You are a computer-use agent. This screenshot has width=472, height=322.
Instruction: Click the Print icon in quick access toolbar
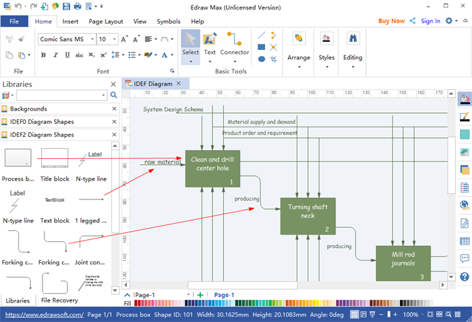(77, 7)
